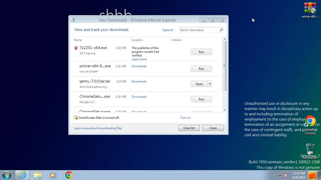Minimize the View Downloads window
This screenshot has height=180, width=321.
point(204,20)
